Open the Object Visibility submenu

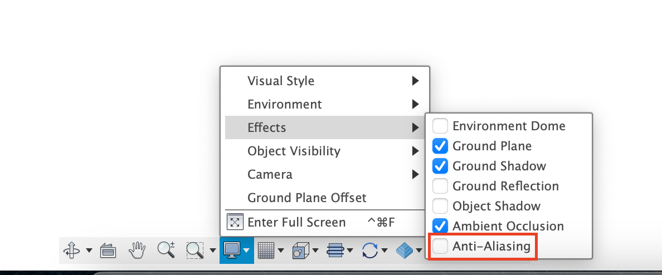(325, 150)
